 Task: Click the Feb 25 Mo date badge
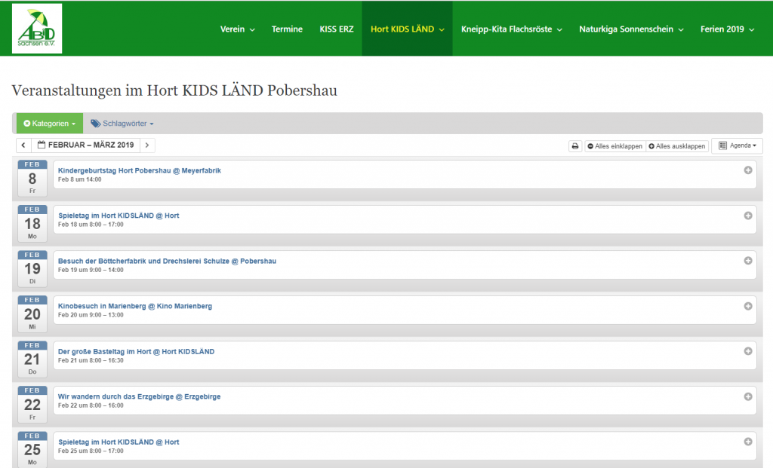pyautogui.click(x=32, y=450)
